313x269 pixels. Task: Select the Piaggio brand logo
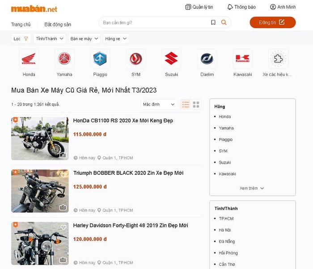pyautogui.click(x=100, y=59)
